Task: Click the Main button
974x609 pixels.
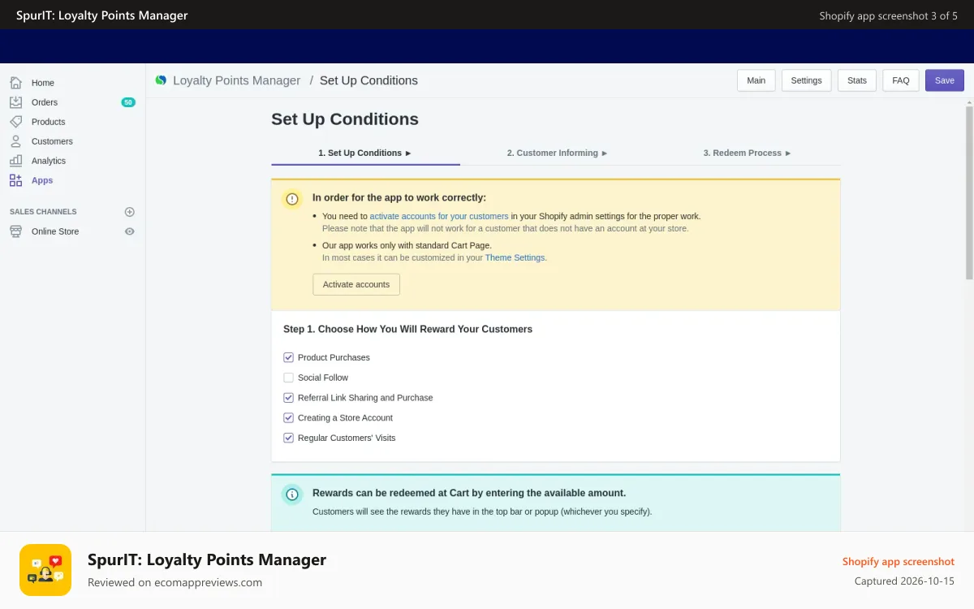Action: click(x=756, y=80)
